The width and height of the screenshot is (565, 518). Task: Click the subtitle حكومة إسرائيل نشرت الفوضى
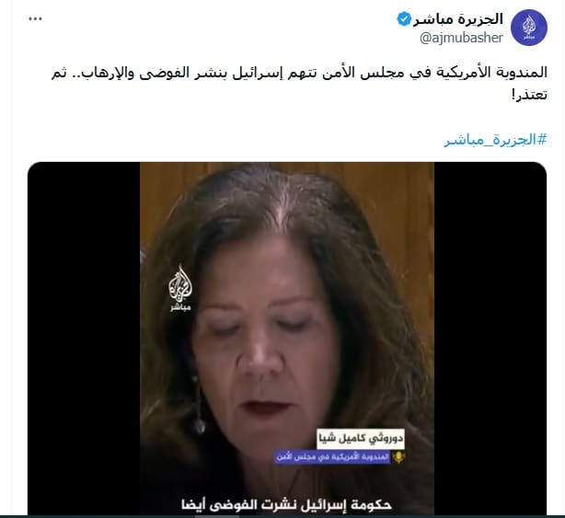(x=287, y=505)
